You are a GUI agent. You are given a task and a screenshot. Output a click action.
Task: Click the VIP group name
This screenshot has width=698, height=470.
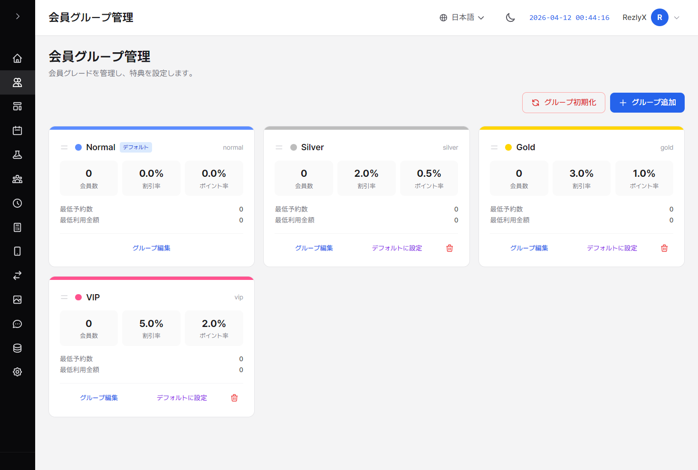[x=93, y=297]
